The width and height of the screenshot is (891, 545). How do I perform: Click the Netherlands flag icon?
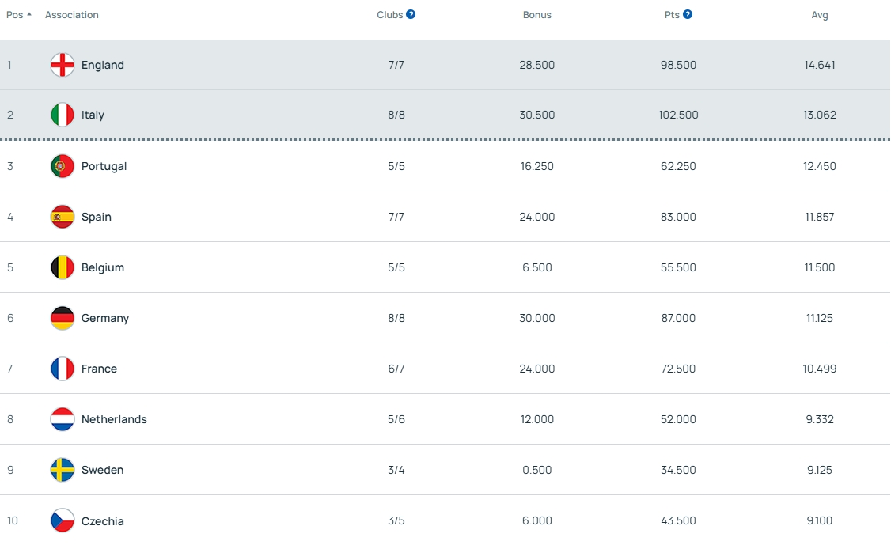click(63, 419)
